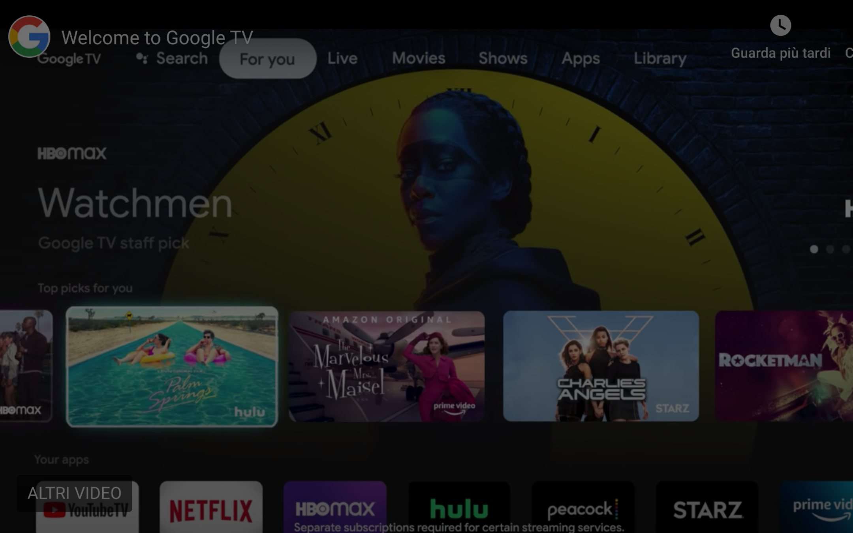
Task: Open the Peacock app icon
Action: pyautogui.click(x=582, y=507)
